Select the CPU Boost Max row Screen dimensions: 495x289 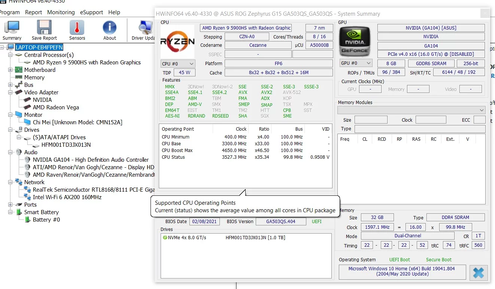pyautogui.click(x=246, y=150)
